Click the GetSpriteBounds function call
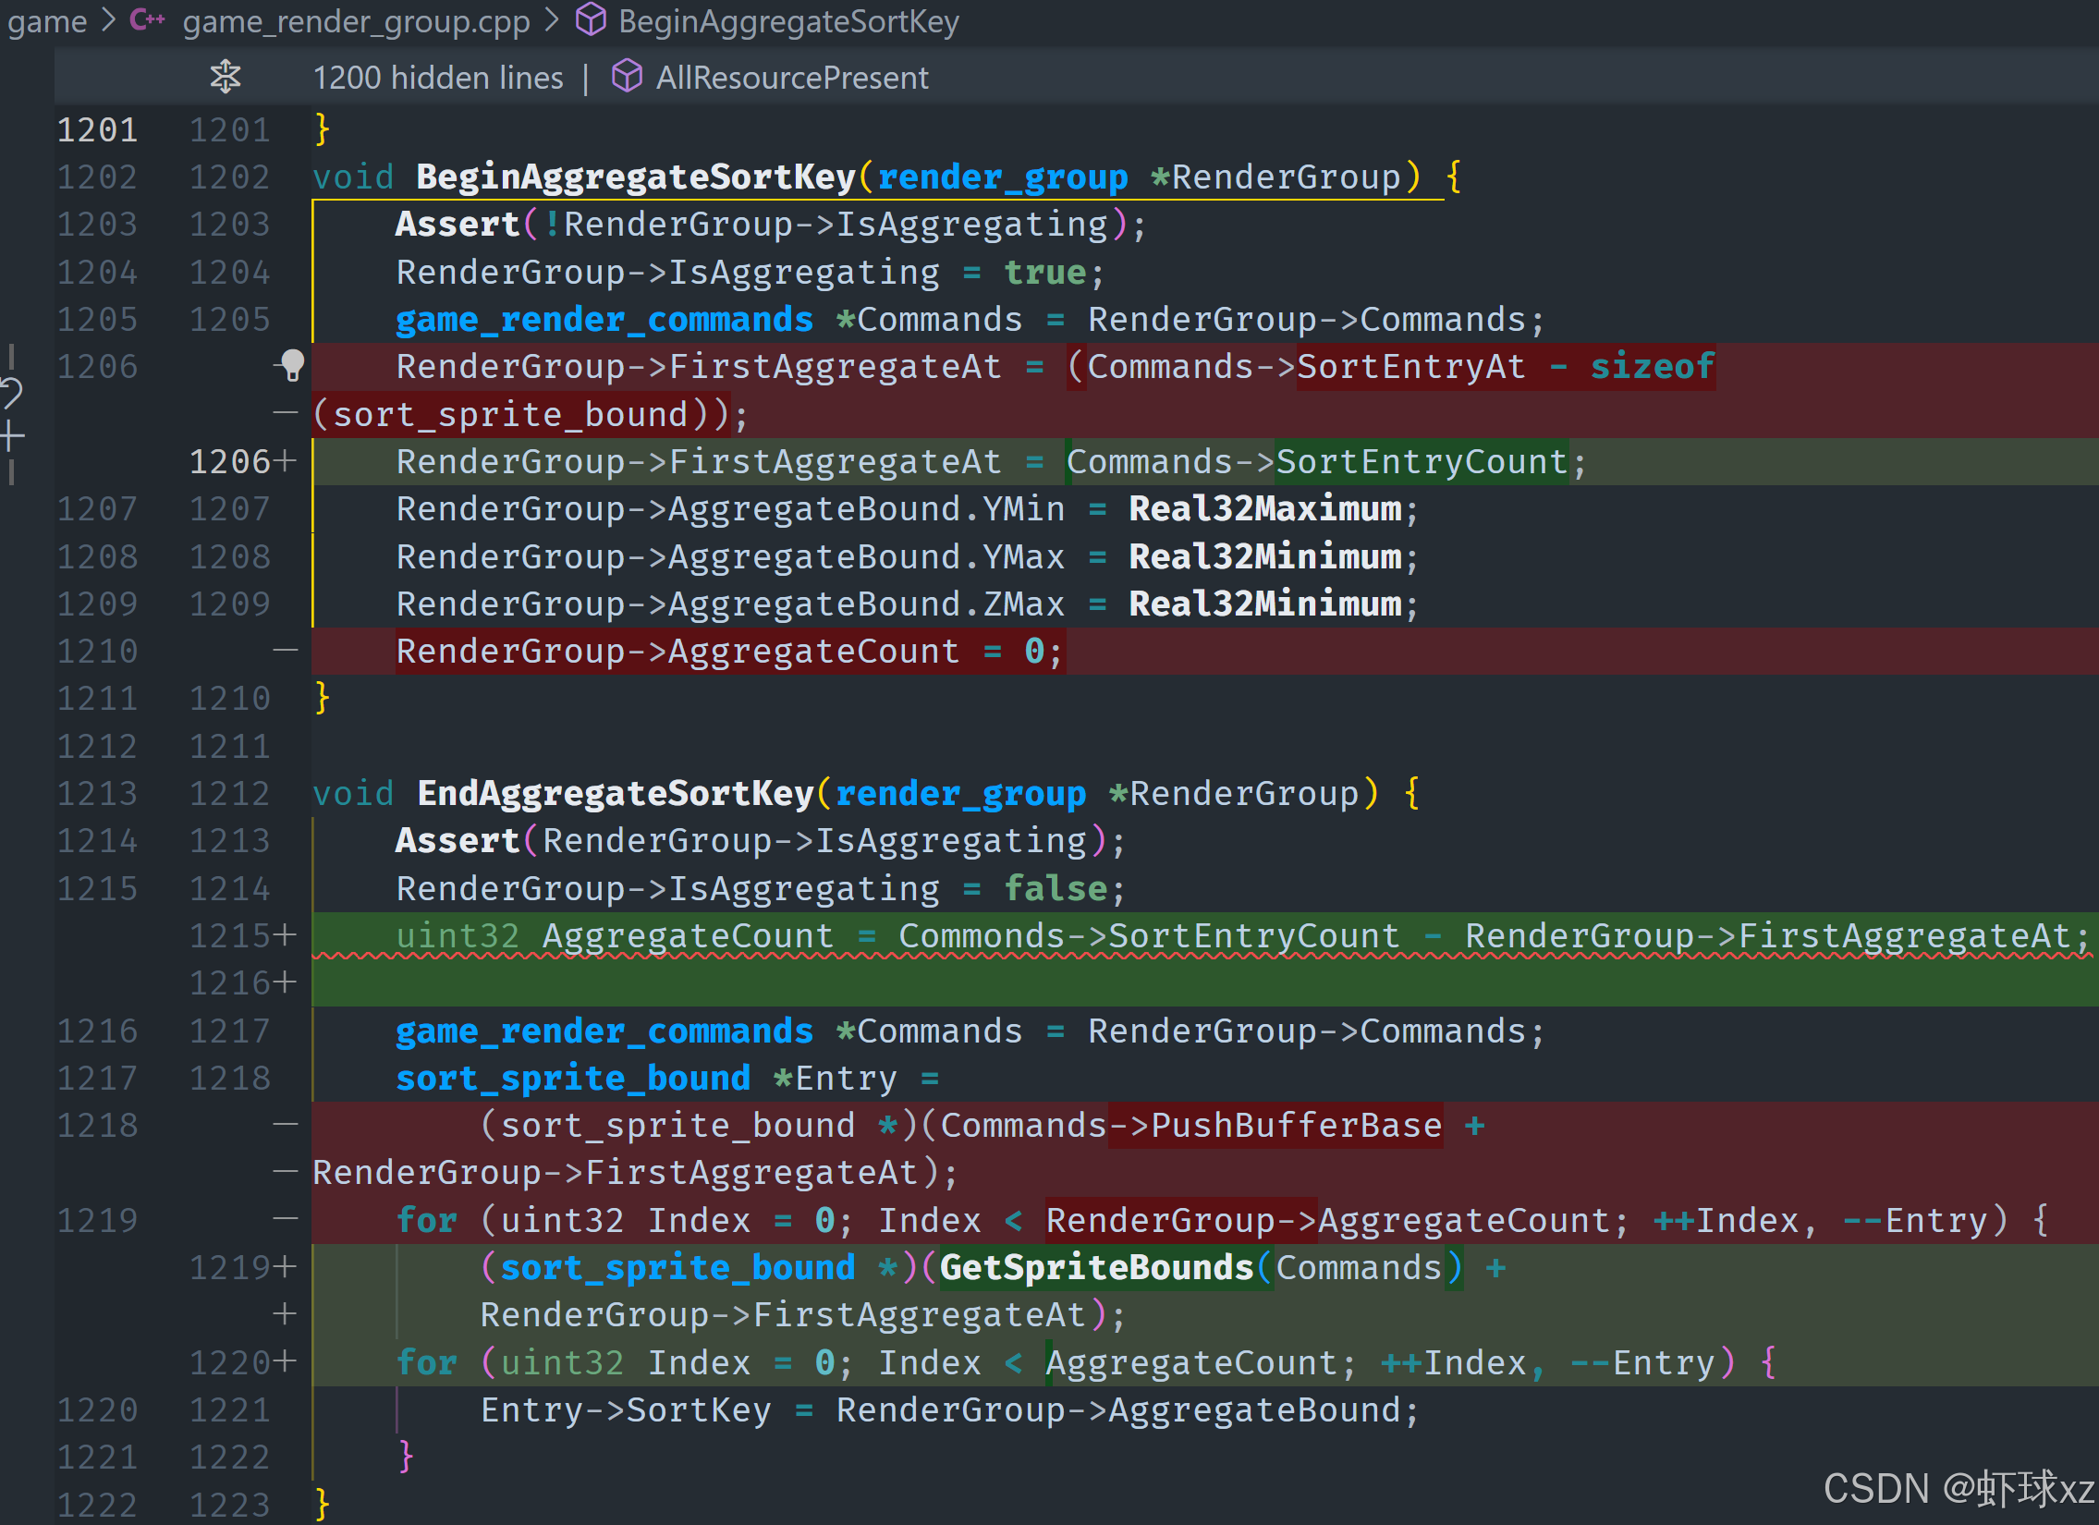The height and width of the screenshot is (1525, 2099). point(1096,1267)
